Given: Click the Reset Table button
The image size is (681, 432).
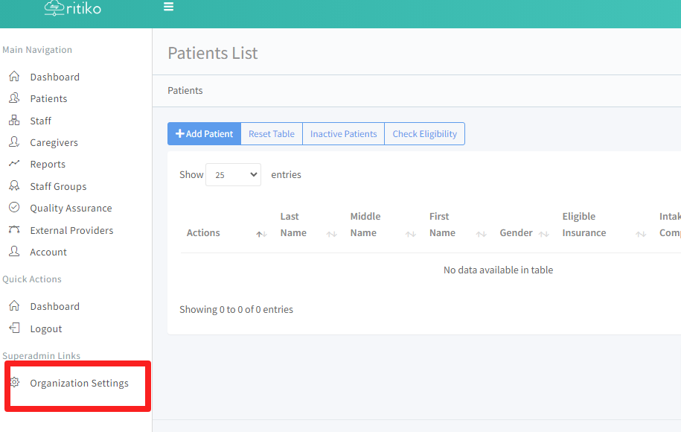Looking at the screenshot, I should coord(272,134).
